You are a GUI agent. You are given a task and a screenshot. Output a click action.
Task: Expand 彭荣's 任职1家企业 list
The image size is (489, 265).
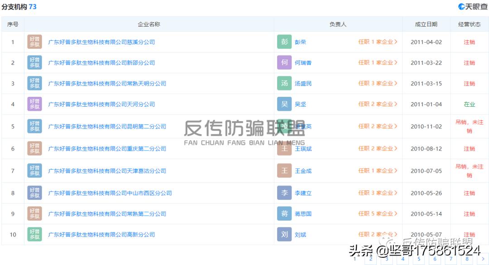(x=379, y=42)
